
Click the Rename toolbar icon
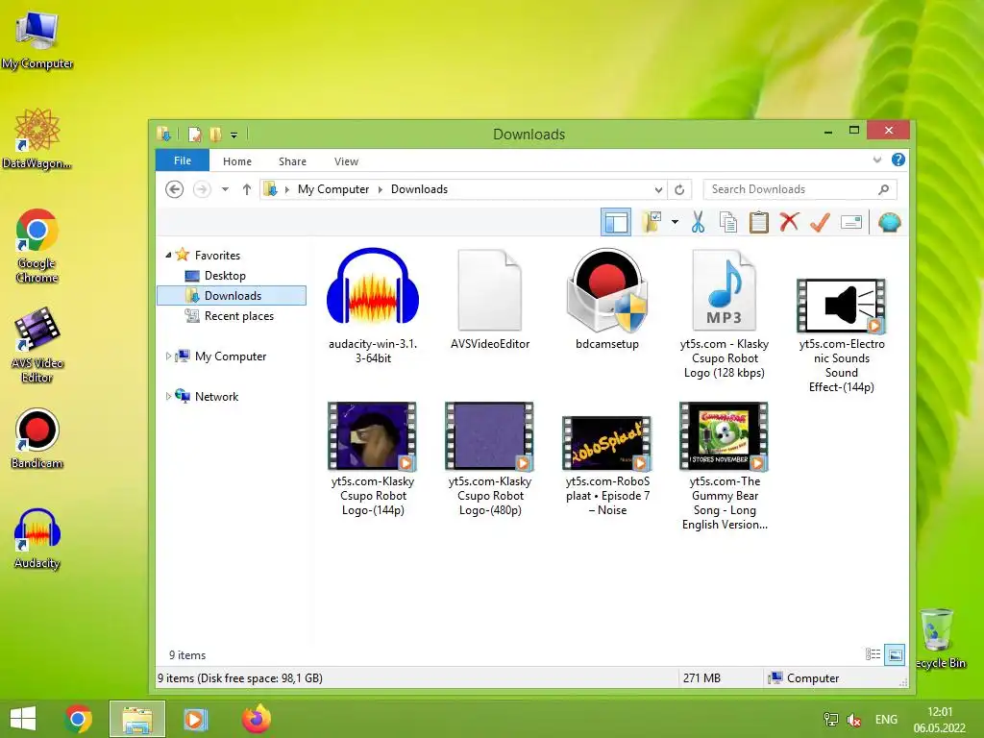(851, 222)
